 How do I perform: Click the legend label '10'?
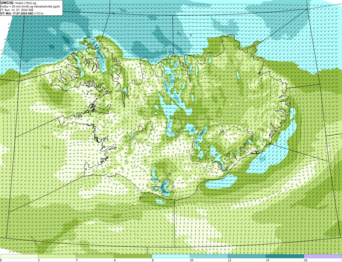click(x=191, y=260)
